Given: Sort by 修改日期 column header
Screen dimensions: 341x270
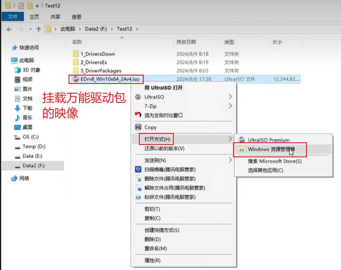Looking at the screenshot, I should (186, 42).
